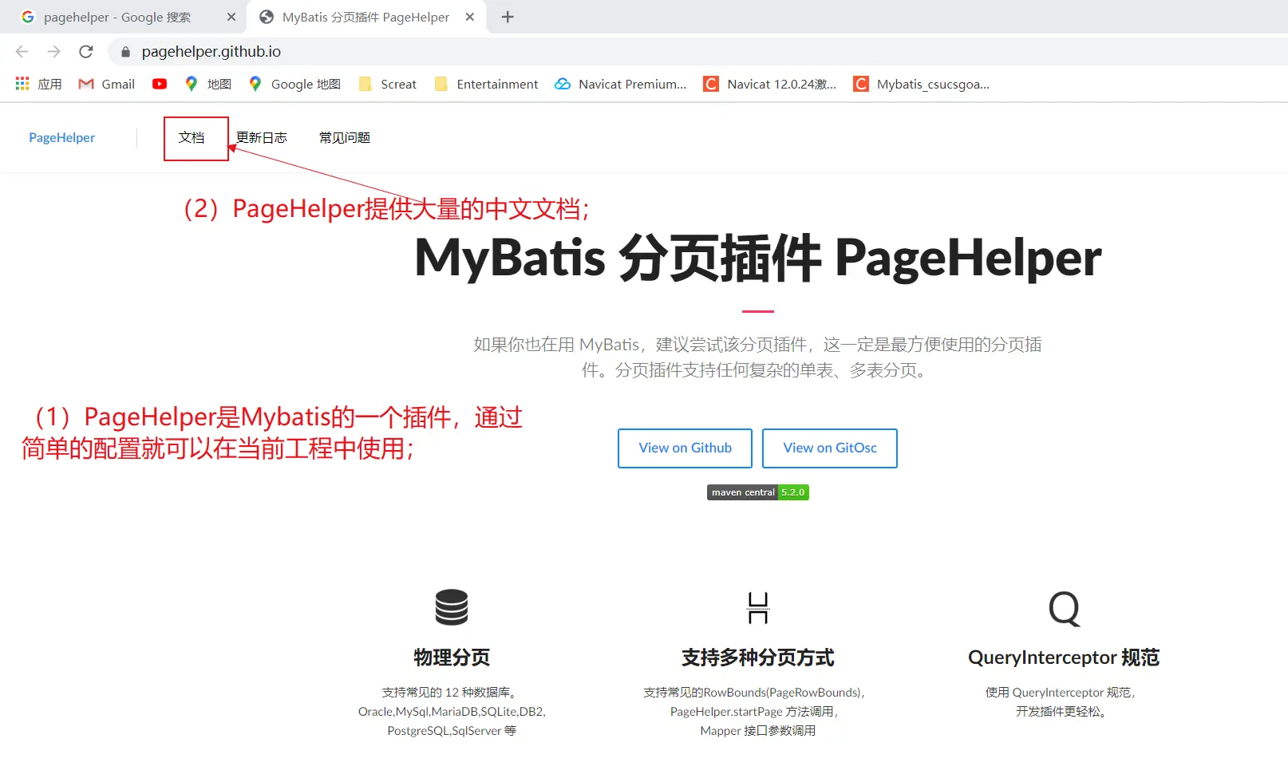
Task: Open the 文档 navigation item
Action: [192, 138]
